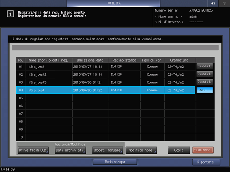This screenshot has height=172, width=230.
Task: Click the clock icon next to 14:59
Action: tap(3, 169)
